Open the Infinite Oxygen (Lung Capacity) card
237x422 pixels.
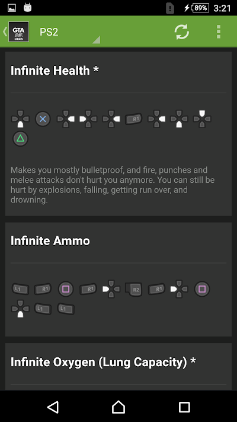click(118, 367)
